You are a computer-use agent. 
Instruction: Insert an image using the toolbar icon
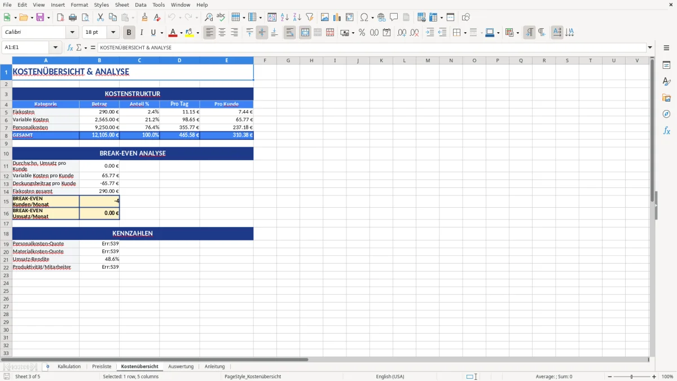coord(325,17)
